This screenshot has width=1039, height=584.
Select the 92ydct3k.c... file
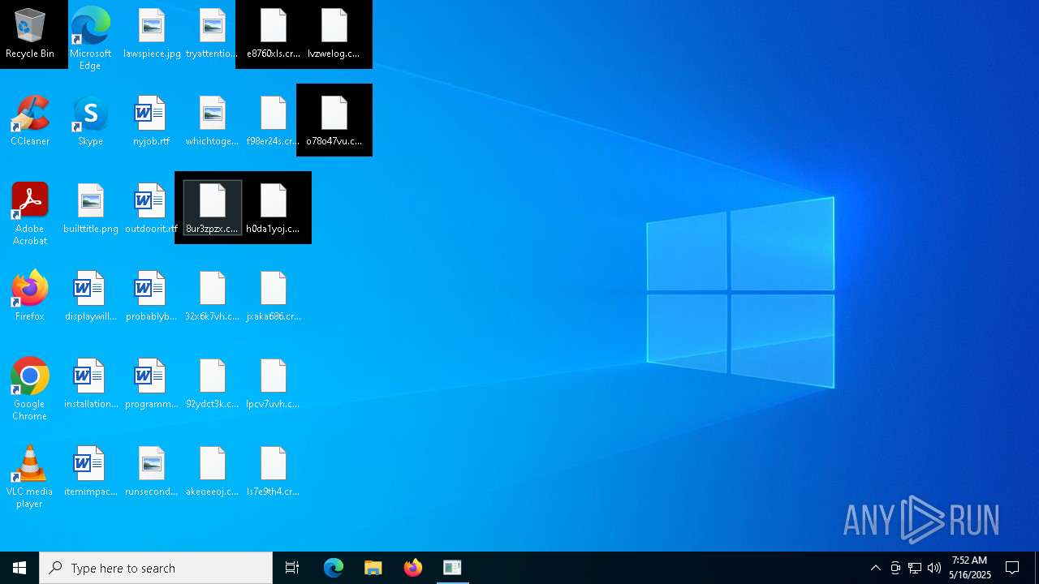tap(212, 384)
